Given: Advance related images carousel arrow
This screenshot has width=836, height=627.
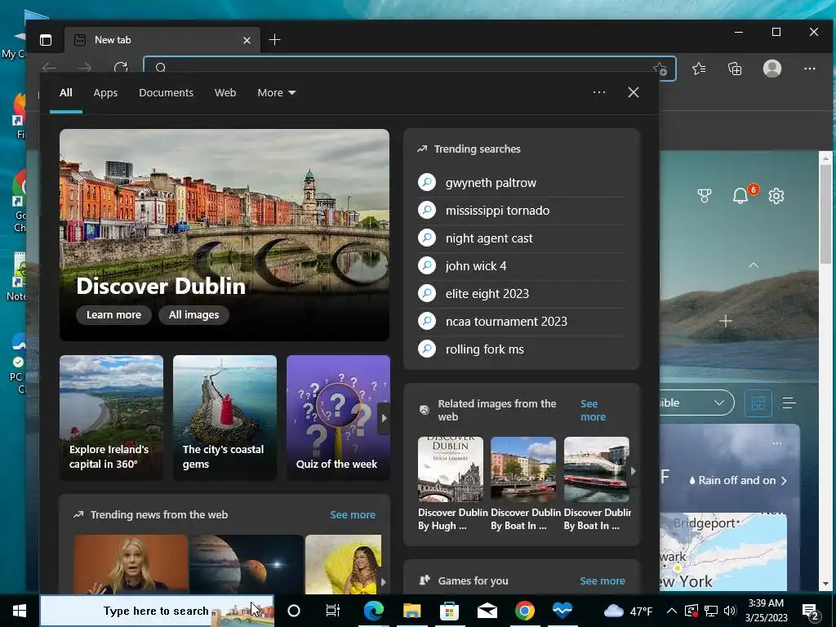Looking at the screenshot, I should [x=633, y=471].
